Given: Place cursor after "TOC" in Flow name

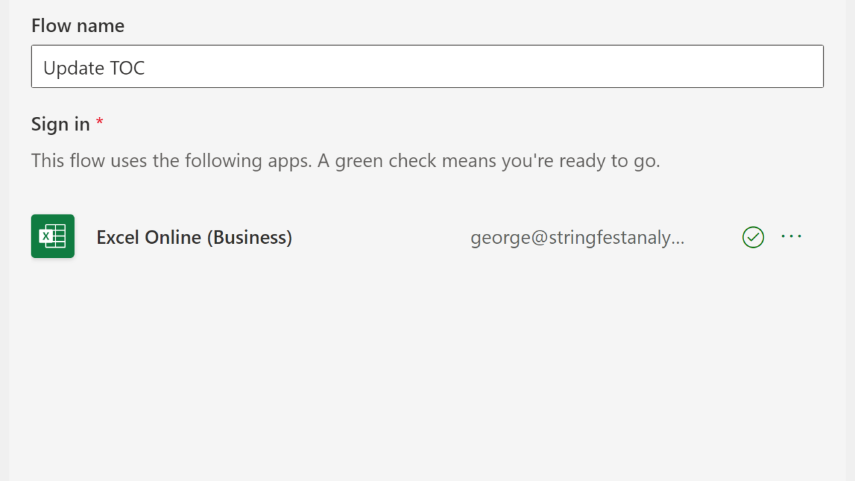Looking at the screenshot, I should click(146, 68).
